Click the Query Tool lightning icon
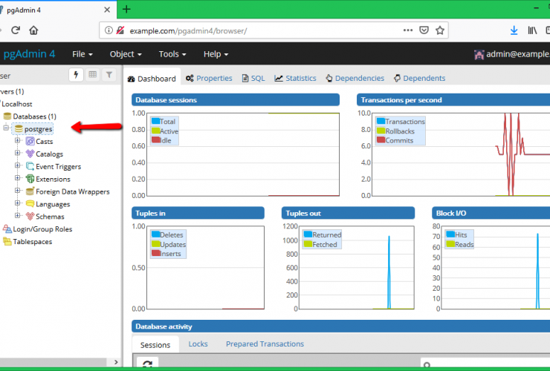The image size is (550, 371). (x=76, y=75)
